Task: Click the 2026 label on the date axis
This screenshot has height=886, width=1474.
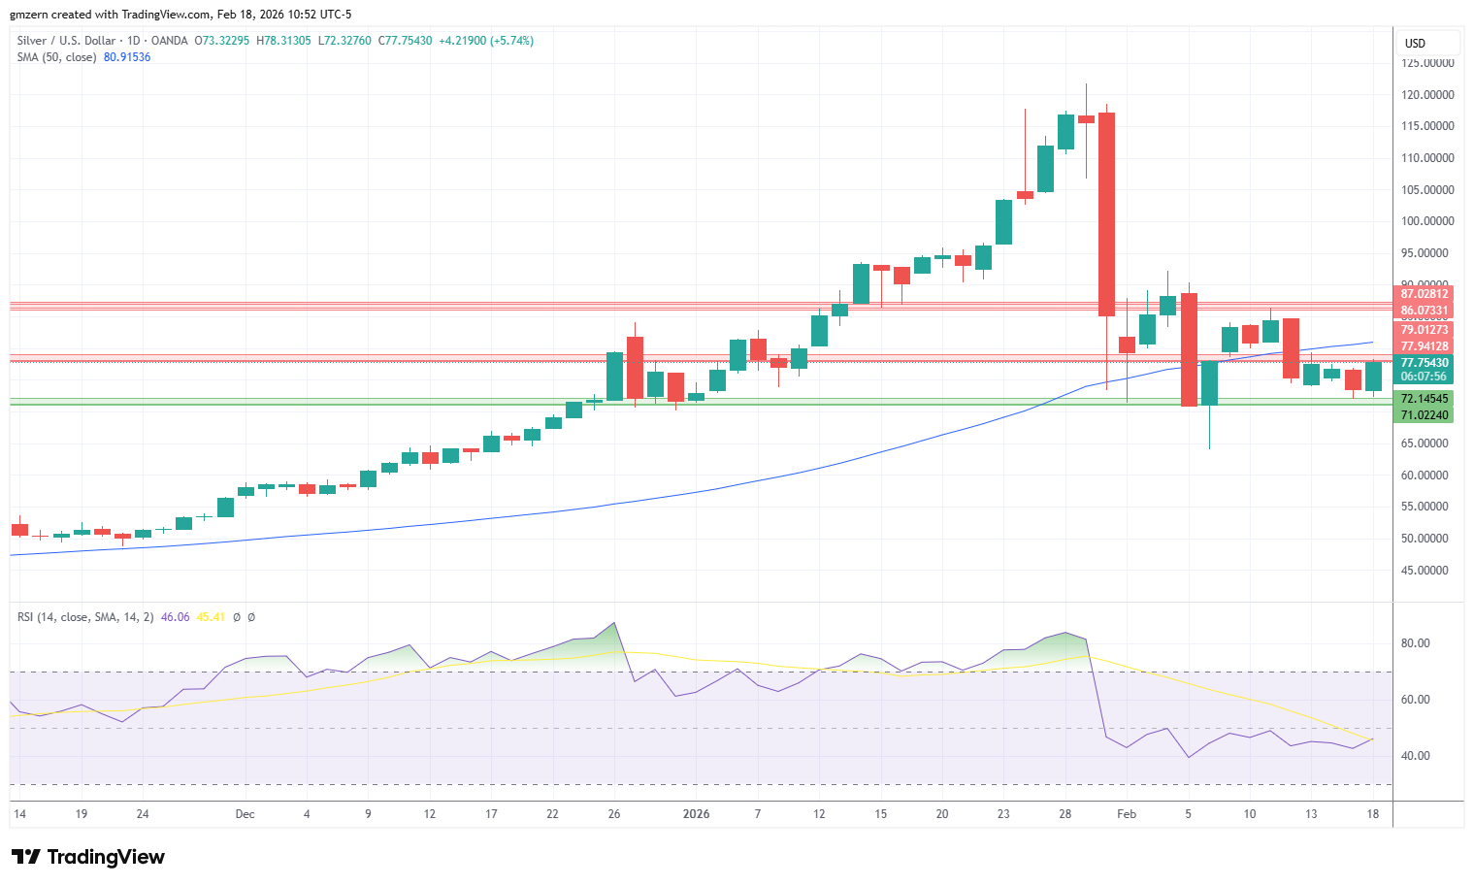Action: pyautogui.click(x=697, y=814)
